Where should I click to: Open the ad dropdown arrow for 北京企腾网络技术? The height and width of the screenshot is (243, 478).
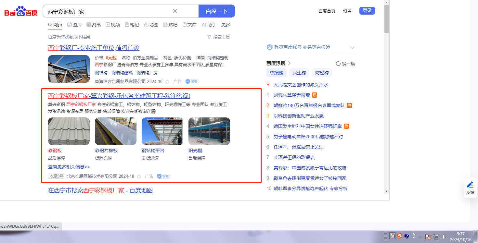tap(139, 176)
